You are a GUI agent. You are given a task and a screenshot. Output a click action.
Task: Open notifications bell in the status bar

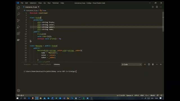(161, 95)
